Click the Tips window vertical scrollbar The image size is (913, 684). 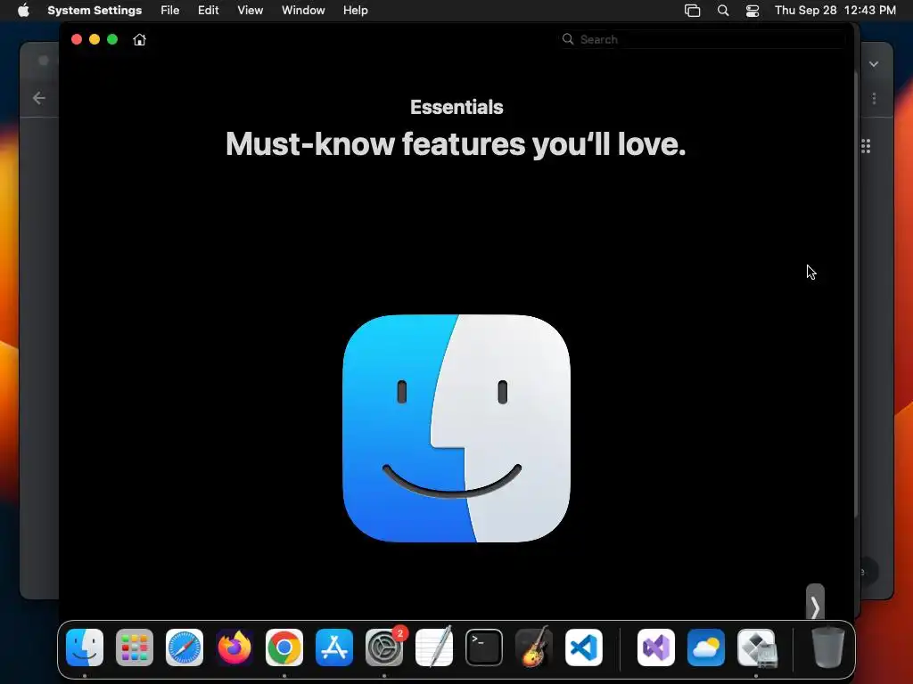857,294
